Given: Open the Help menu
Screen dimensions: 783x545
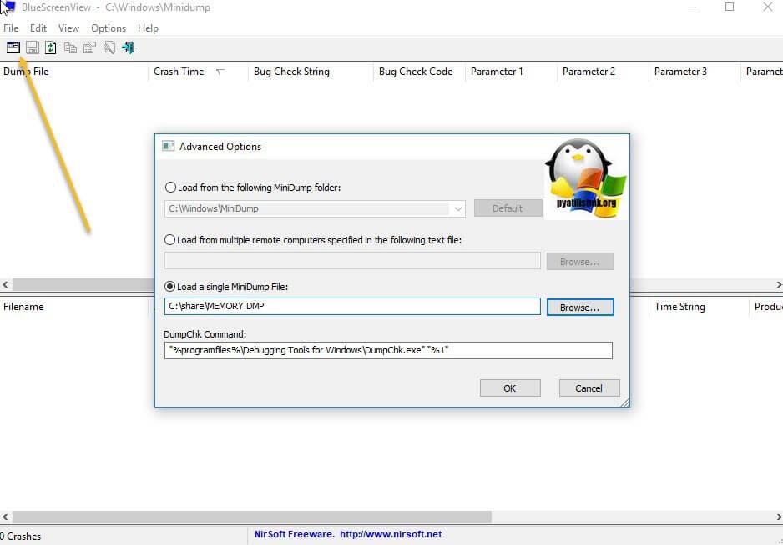Looking at the screenshot, I should point(148,28).
